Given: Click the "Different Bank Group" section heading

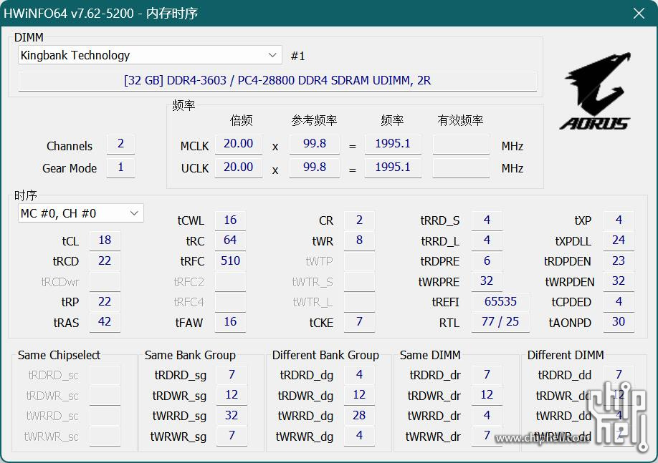Looking at the screenshot, I should pyautogui.click(x=325, y=356).
